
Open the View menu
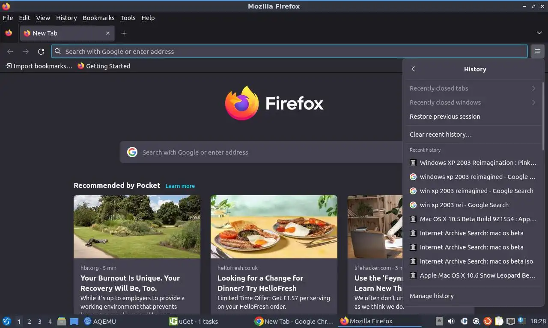43,18
